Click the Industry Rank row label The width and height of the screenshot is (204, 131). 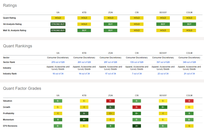coord(10,74)
